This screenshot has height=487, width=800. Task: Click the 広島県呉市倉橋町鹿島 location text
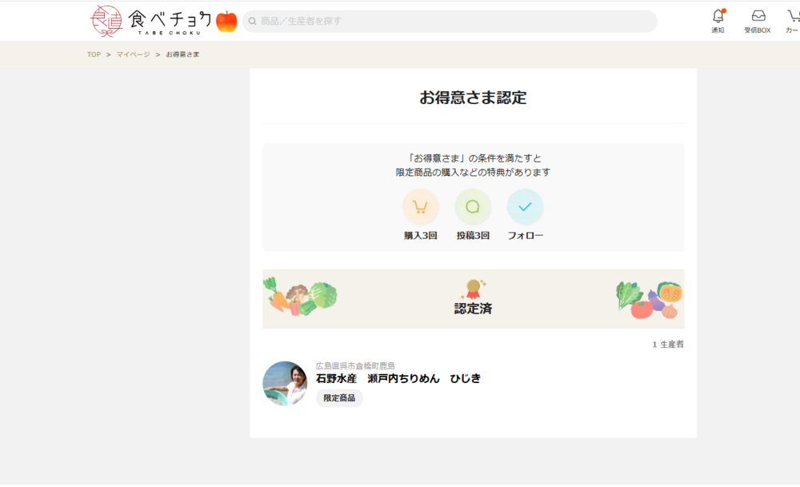[354, 365]
